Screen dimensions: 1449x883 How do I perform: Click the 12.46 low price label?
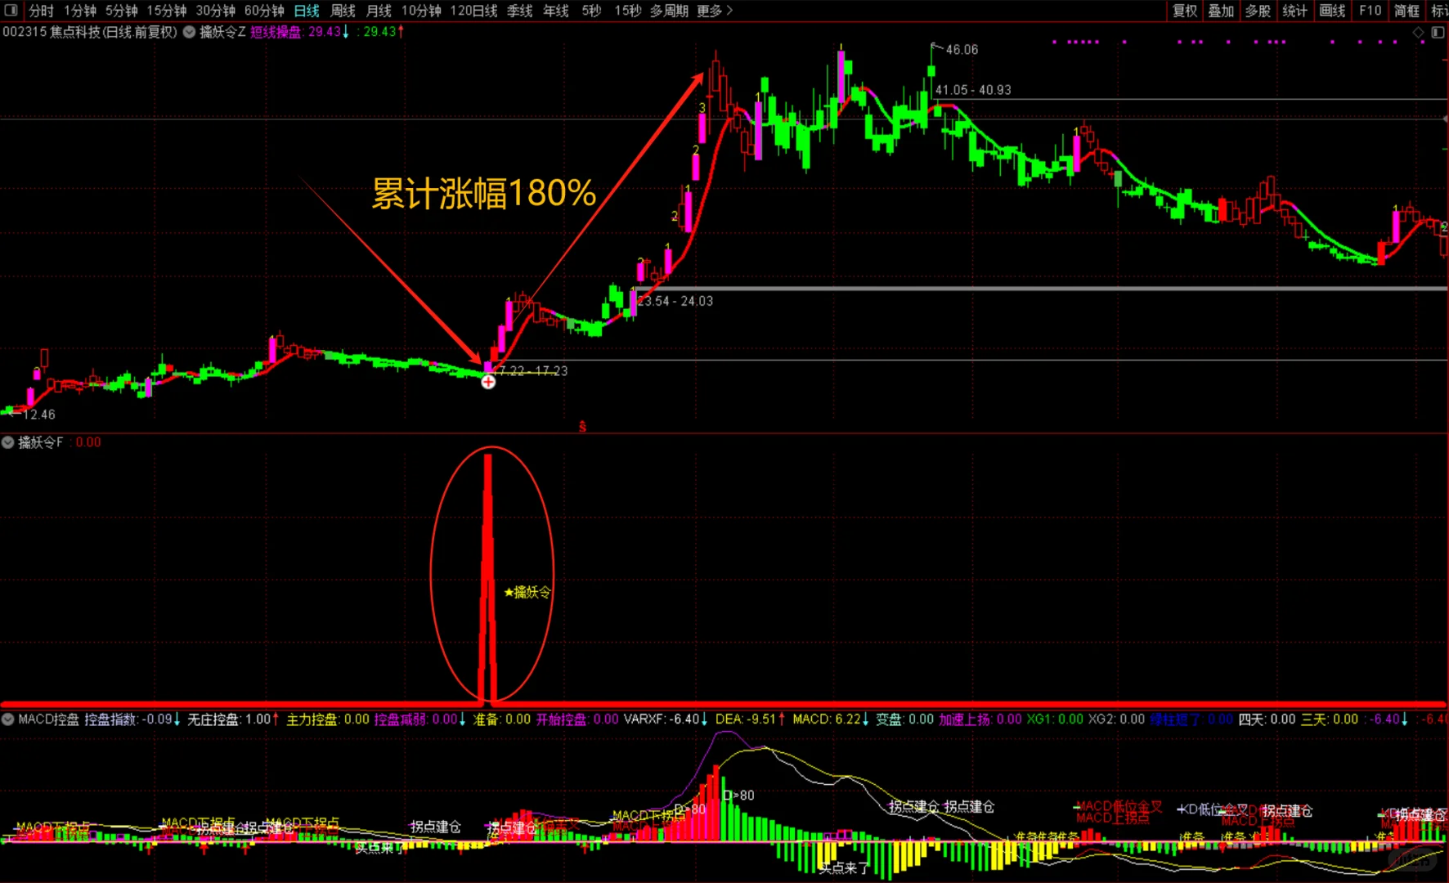point(38,415)
